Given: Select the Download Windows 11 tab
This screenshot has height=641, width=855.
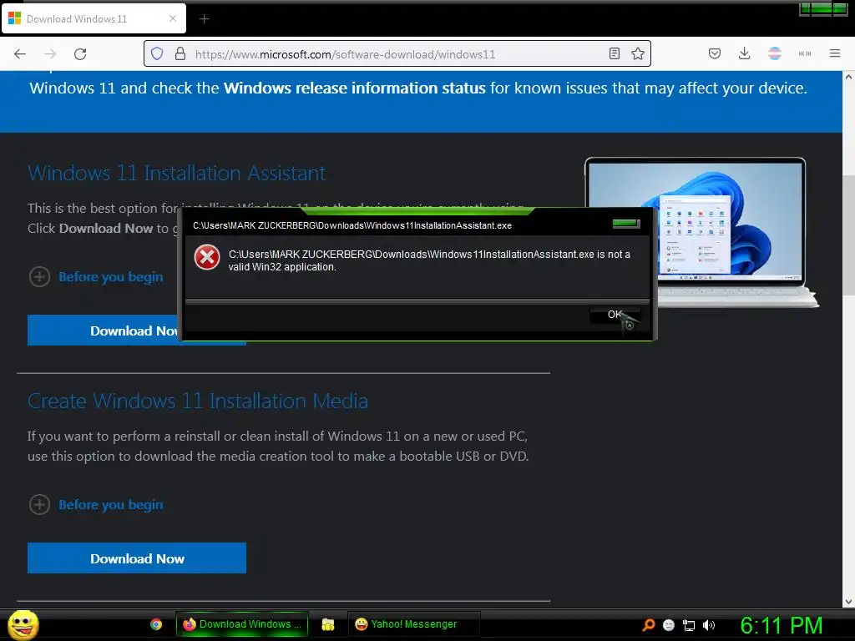Looking at the screenshot, I should click(94, 18).
